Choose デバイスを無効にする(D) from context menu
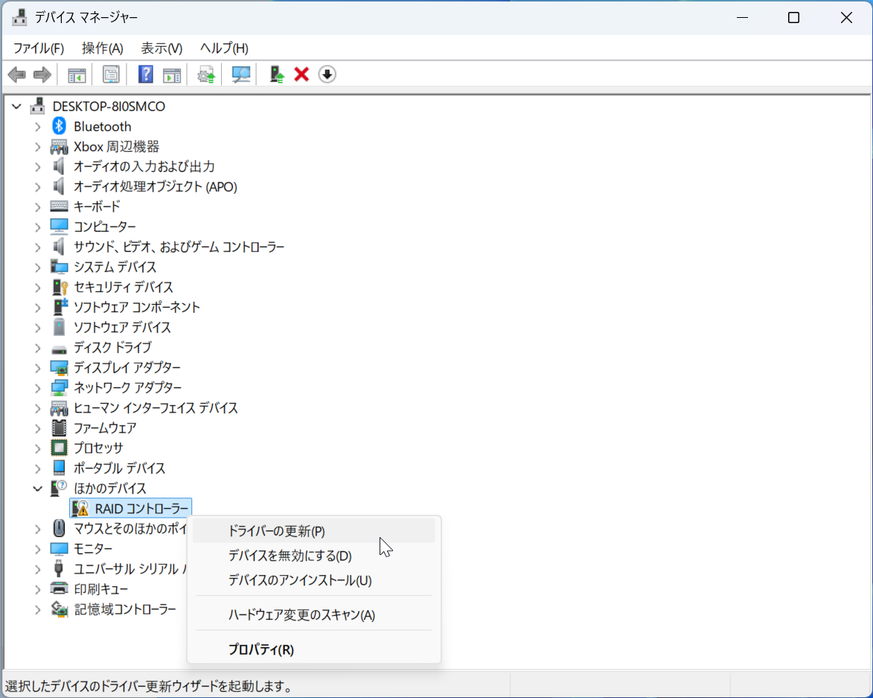873x698 pixels. click(313, 556)
